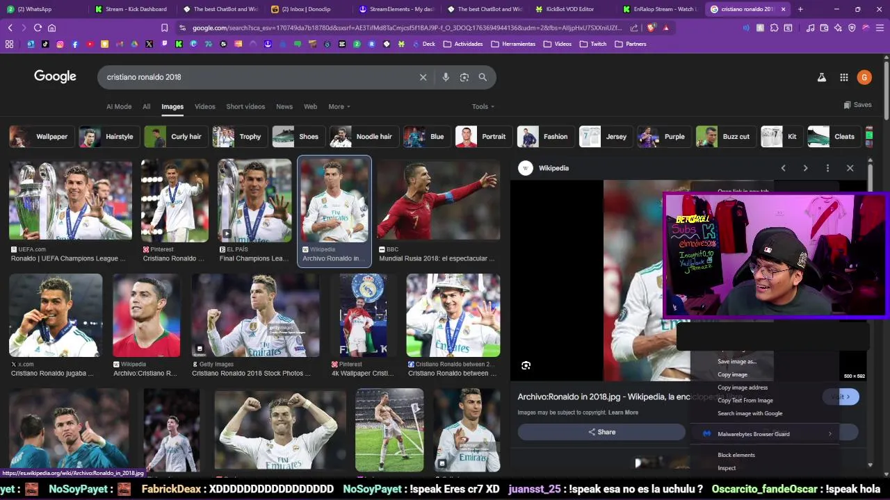Image resolution: width=890 pixels, height=500 pixels.
Task: Choose Copy image from context menu
Action: tap(732, 375)
